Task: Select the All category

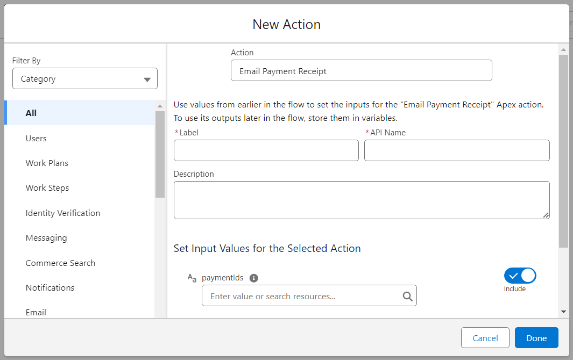Action: coord(31,113)
